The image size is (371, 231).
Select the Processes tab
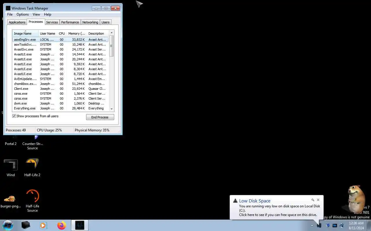(36, 22)
